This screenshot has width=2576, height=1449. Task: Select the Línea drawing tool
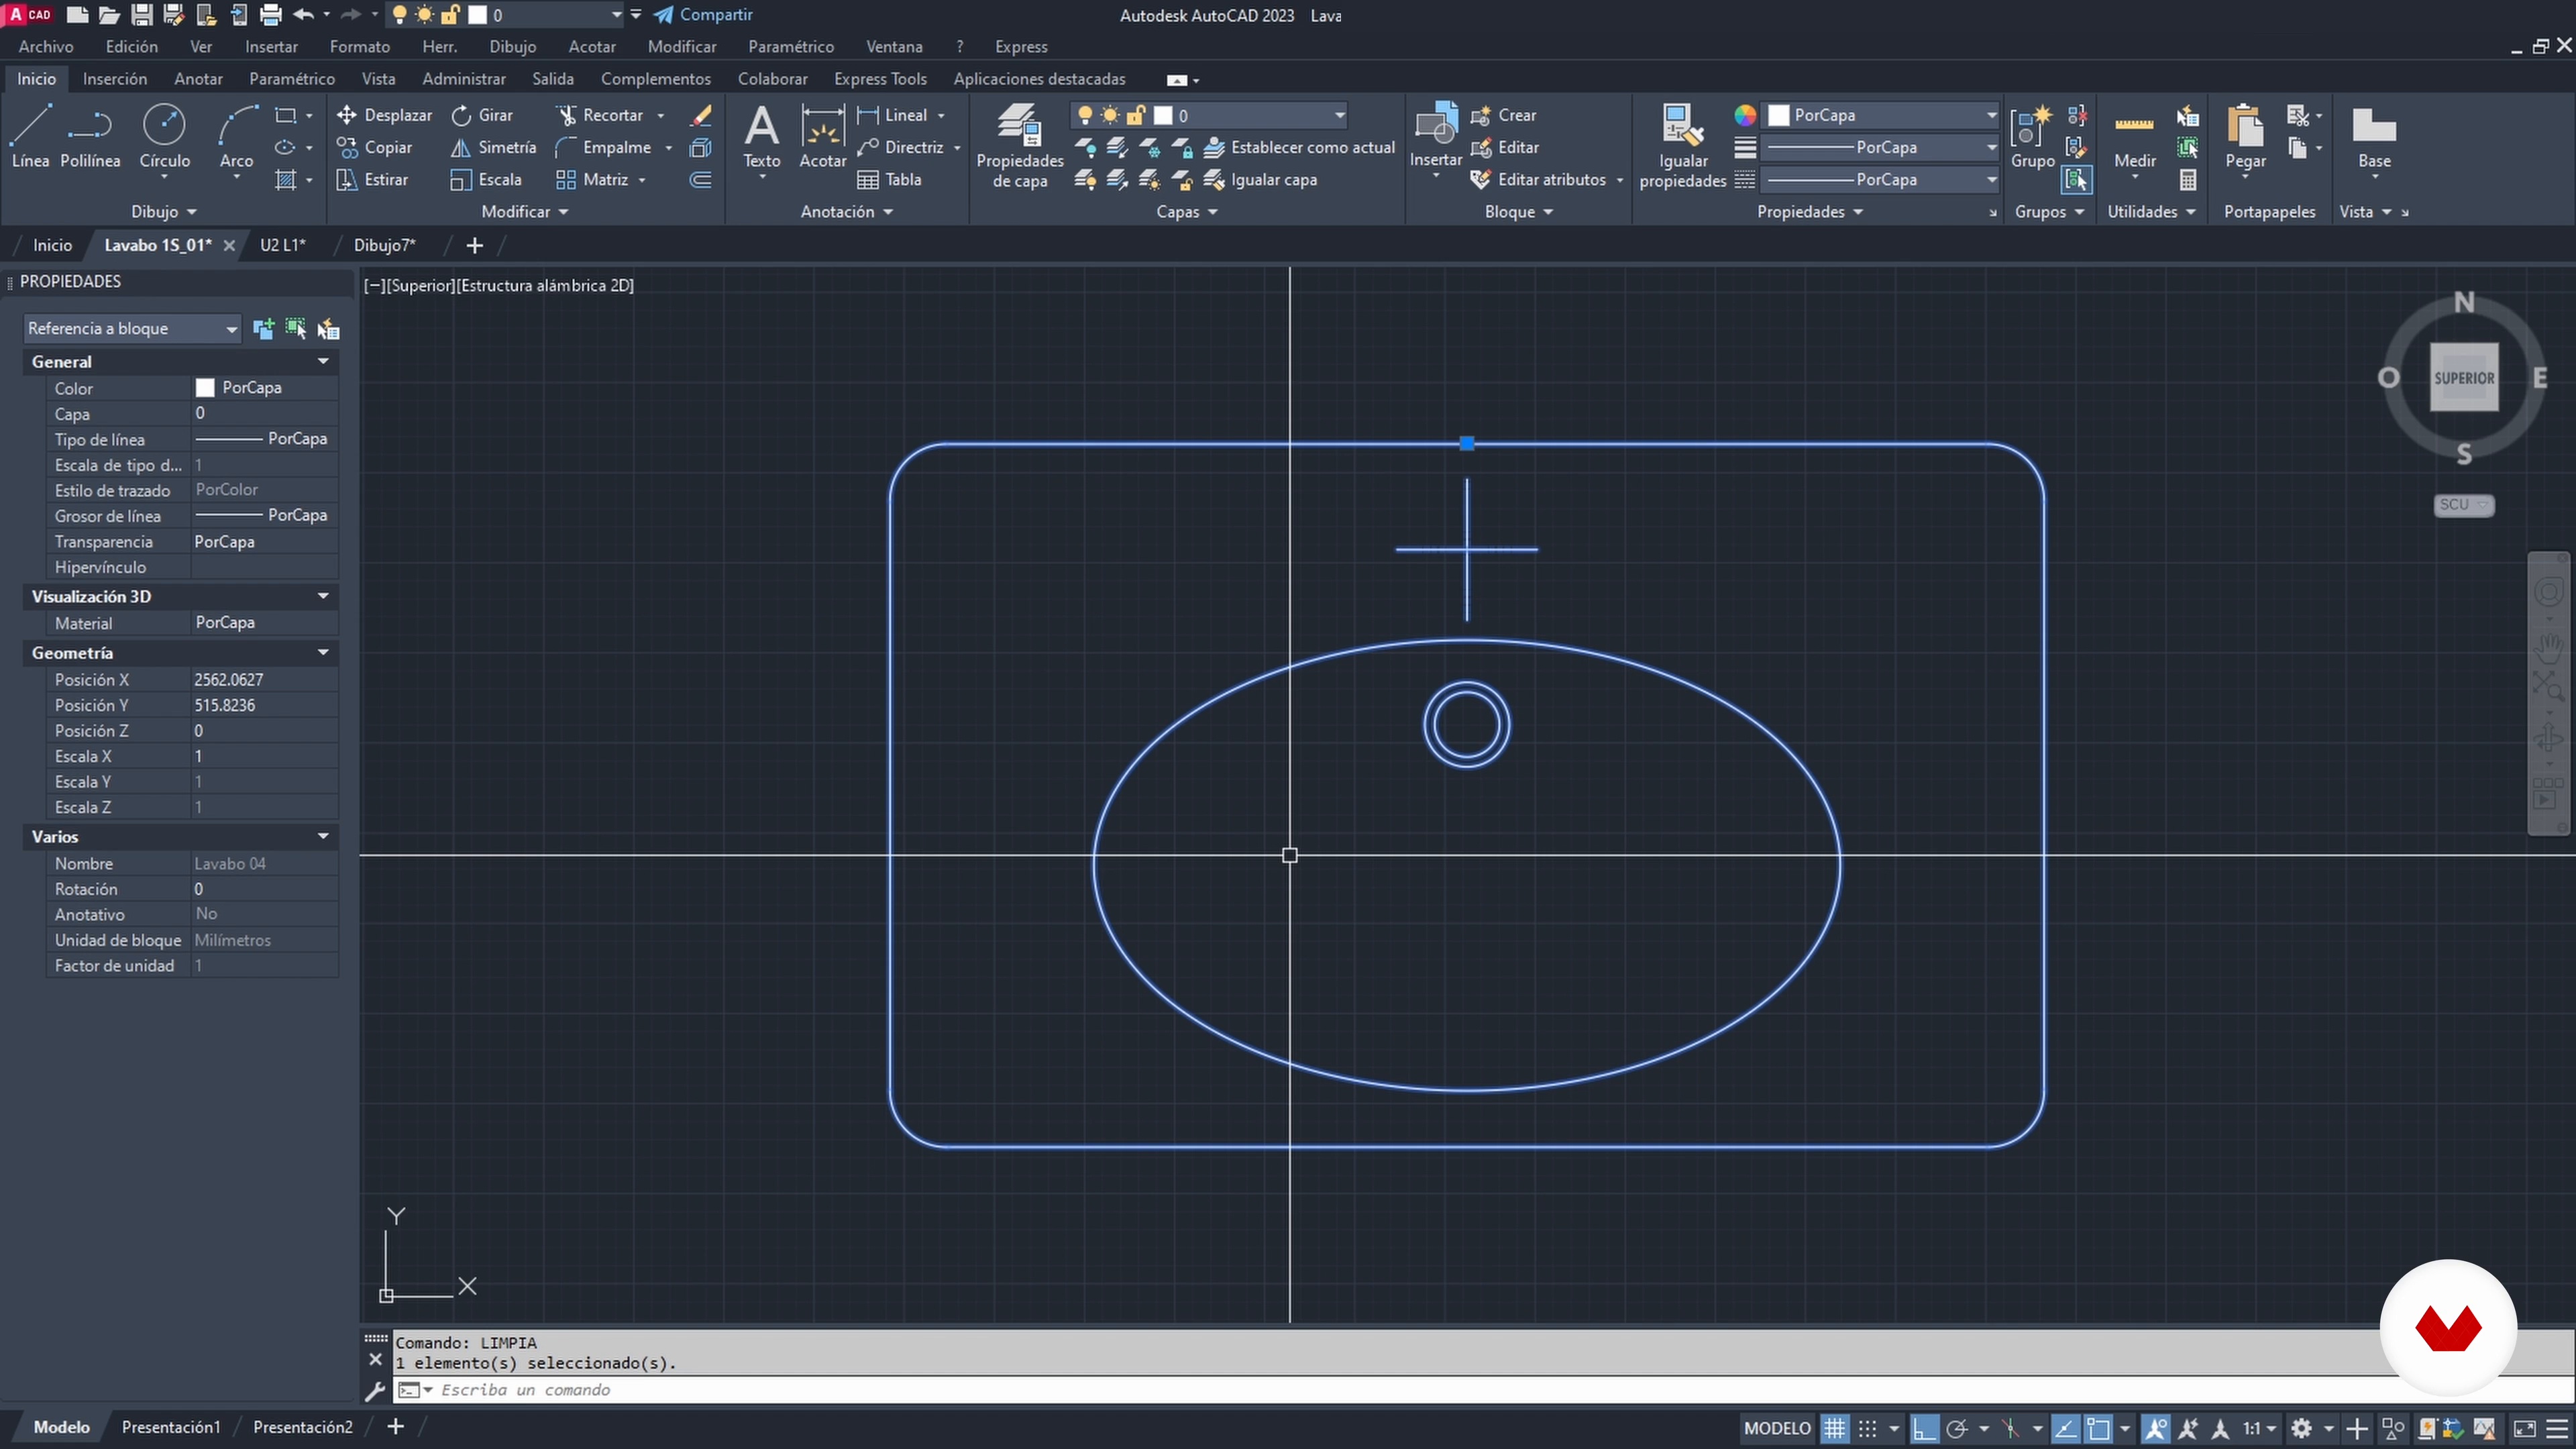[30, 136]
